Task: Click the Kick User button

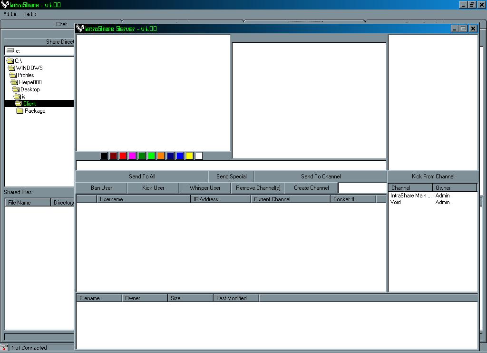Action: 153,188
